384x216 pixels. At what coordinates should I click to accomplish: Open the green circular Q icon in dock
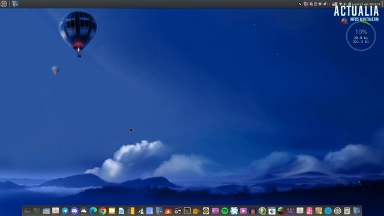click(x=262, y=211)
